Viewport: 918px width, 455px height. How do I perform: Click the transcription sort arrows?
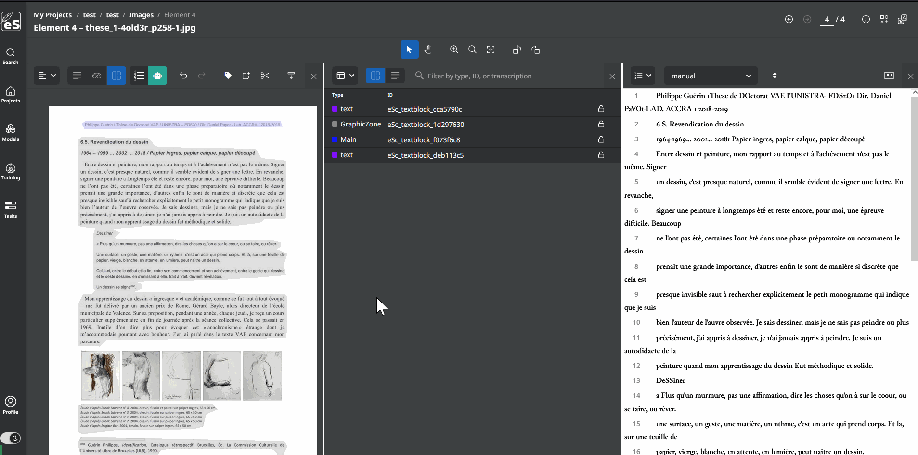[x=775, y=76]
